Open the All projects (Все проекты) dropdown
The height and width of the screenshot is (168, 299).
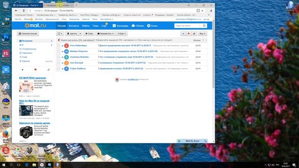[x=107, y=19]
